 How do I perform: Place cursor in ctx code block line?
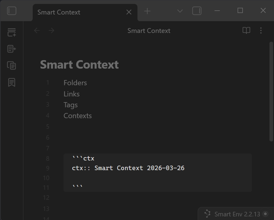(x=128, y=168)
